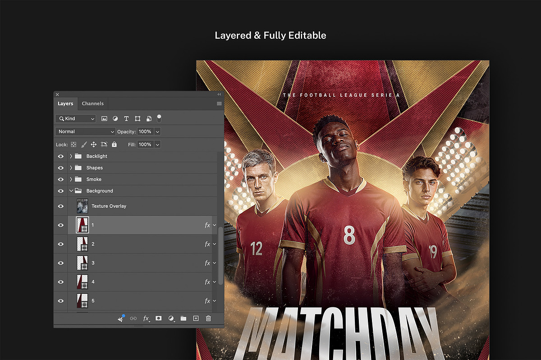The height and width of the screenshot is (360, 541).
Task: Delete layer trash icon
Action: [208, 318]
